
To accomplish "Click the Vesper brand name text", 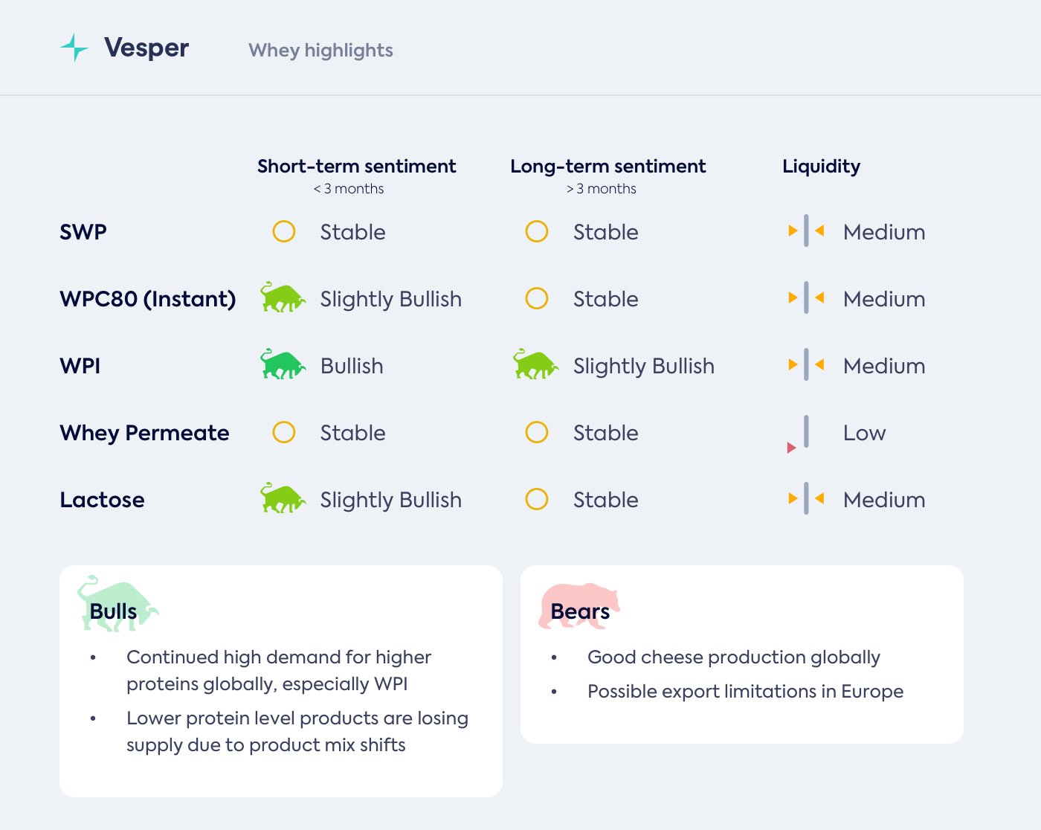I will [x=146, y=48].
